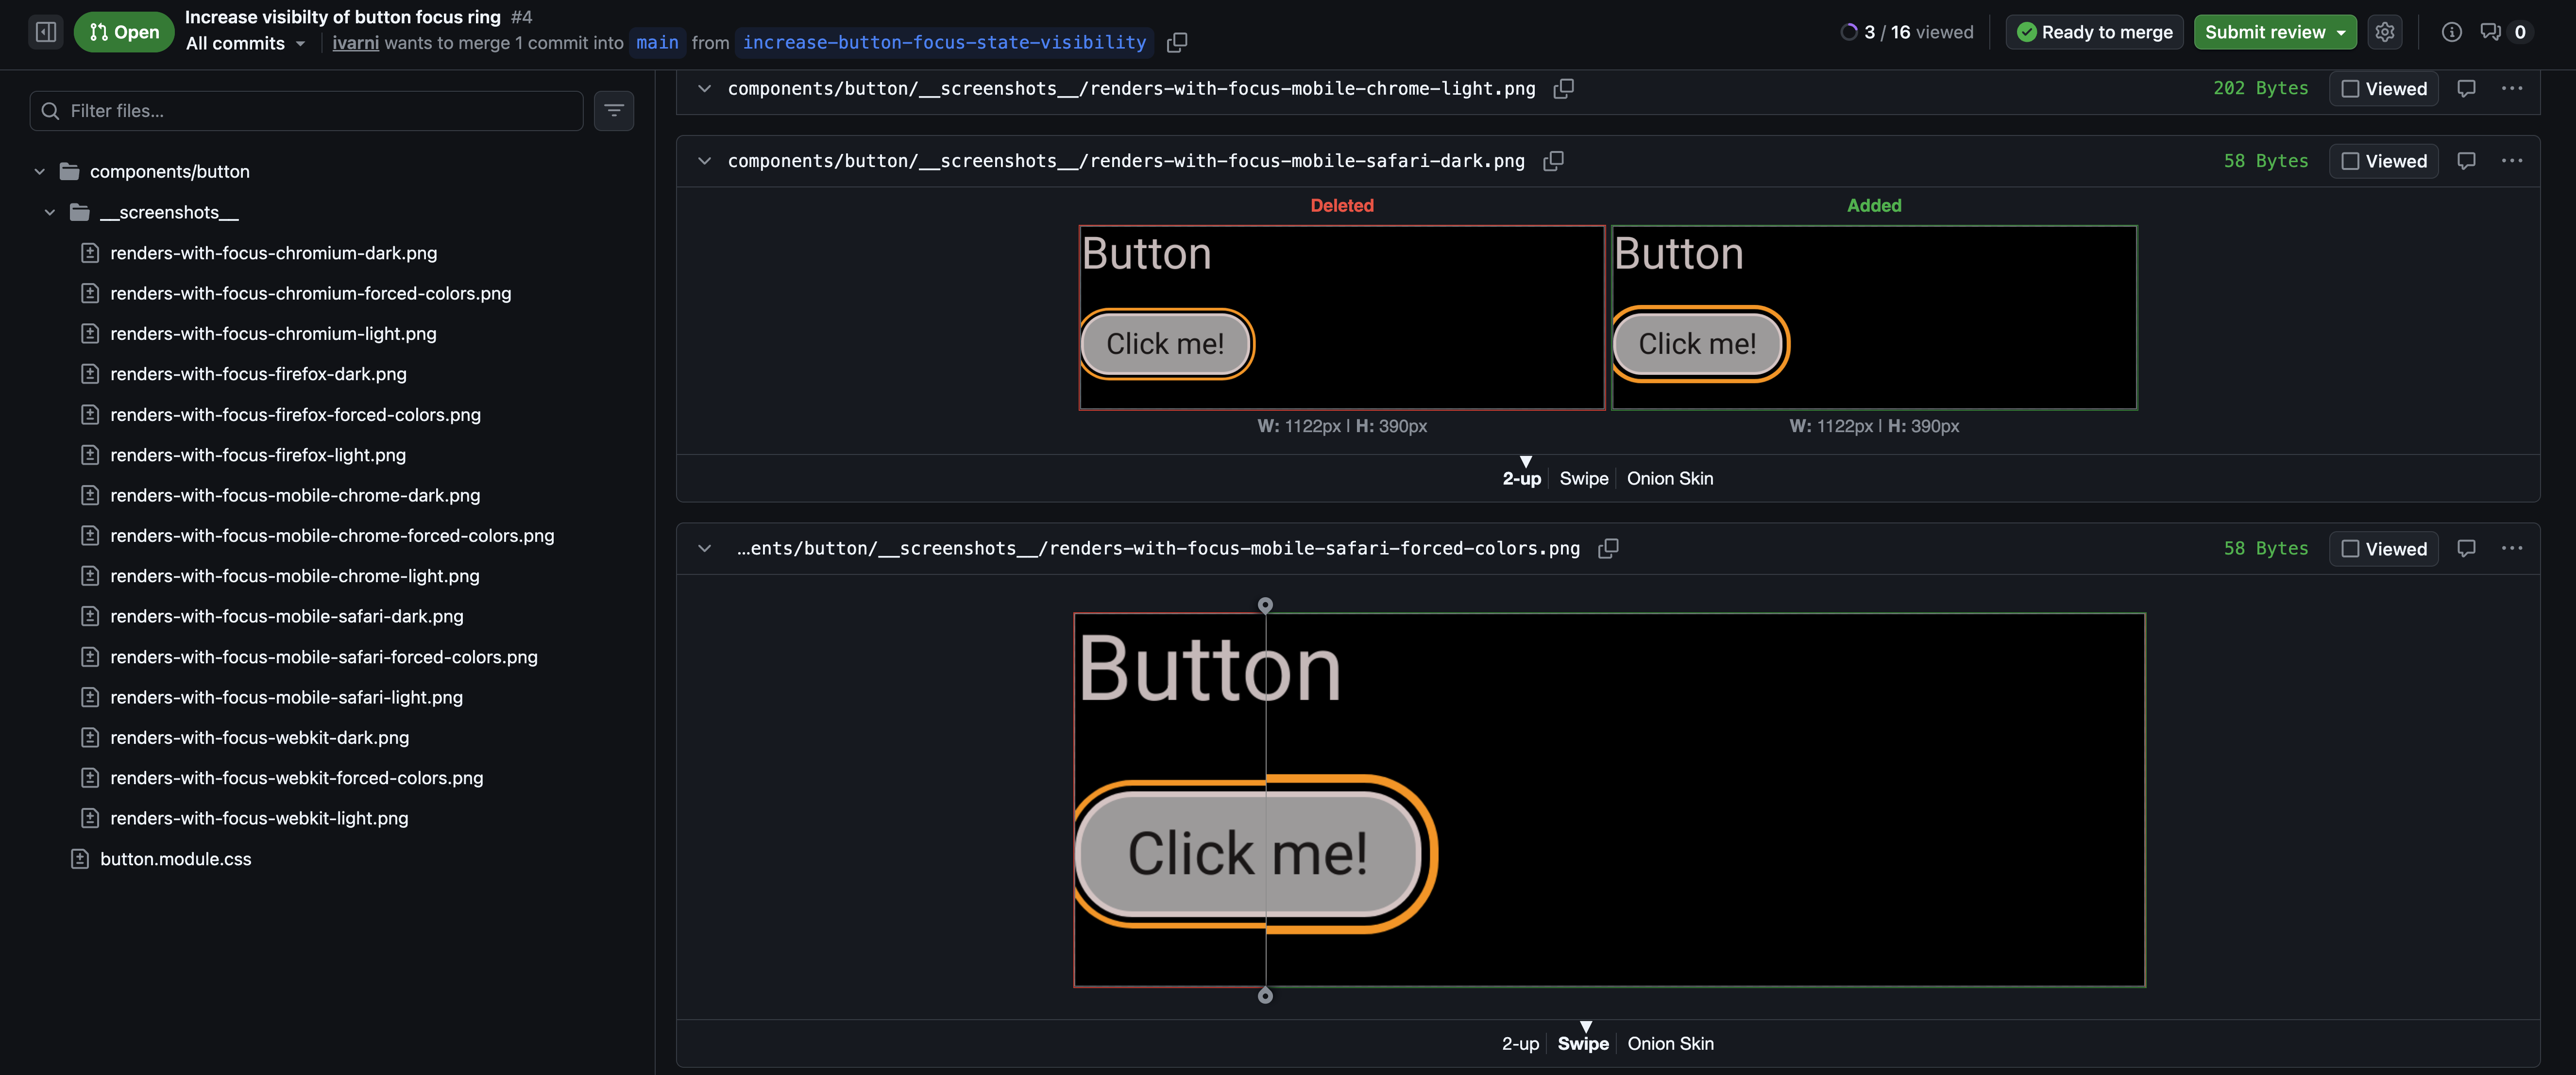Select Onion Skin for safari-forced-colors diff

[x=1670, y=1043]
